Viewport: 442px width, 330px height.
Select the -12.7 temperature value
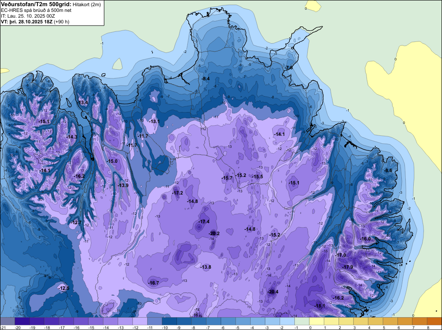(x=76, y=222)
